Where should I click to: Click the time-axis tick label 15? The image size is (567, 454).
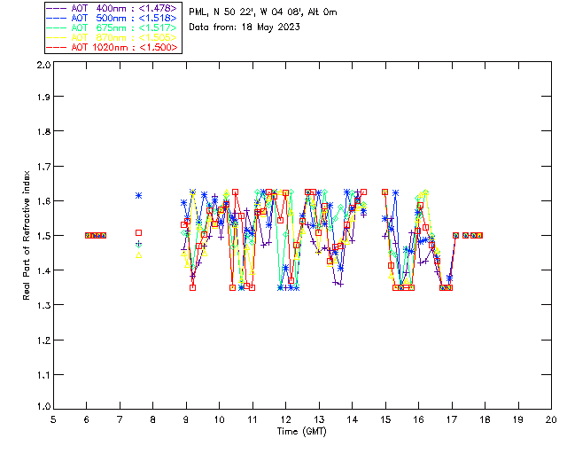(385, 419)
